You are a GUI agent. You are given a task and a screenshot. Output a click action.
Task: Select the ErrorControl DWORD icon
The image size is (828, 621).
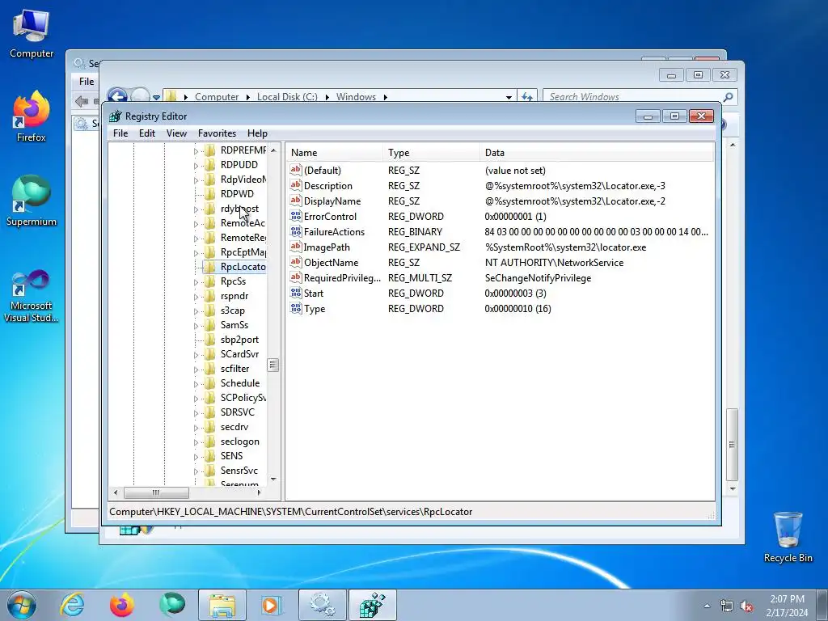tap(296, 216)
